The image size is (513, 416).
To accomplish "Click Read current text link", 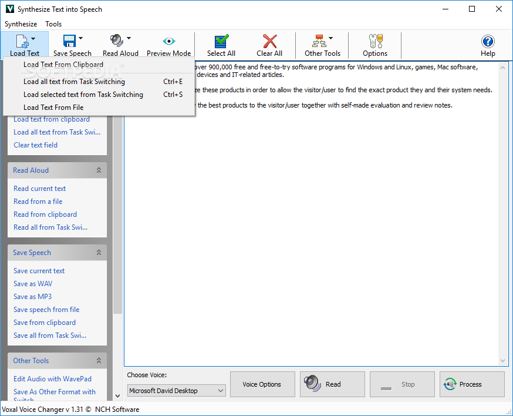I will pos(39,189).
